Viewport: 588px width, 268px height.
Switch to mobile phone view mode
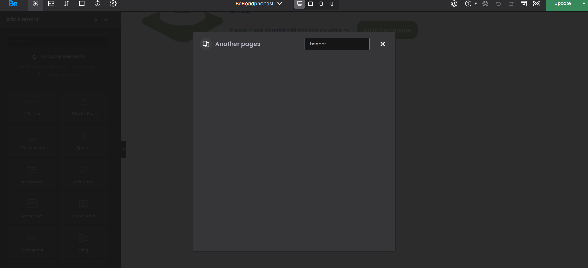pos(332,4)
